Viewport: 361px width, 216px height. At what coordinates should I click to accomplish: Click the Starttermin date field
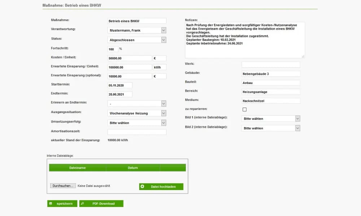(119, 85)
